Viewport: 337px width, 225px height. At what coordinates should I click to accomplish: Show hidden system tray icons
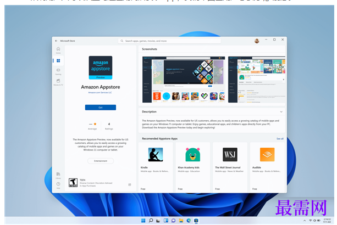click(x=305, y=221)
